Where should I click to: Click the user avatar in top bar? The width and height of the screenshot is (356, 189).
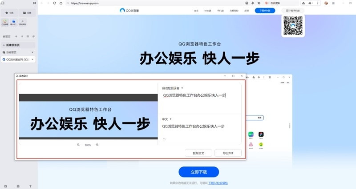tap(326, 3)
